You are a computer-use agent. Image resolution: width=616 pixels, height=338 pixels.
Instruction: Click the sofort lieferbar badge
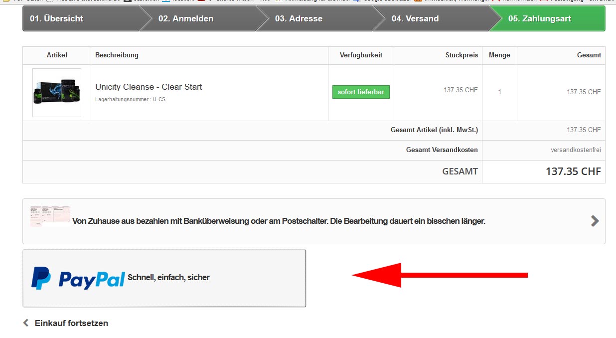click(x=361, y=92)
